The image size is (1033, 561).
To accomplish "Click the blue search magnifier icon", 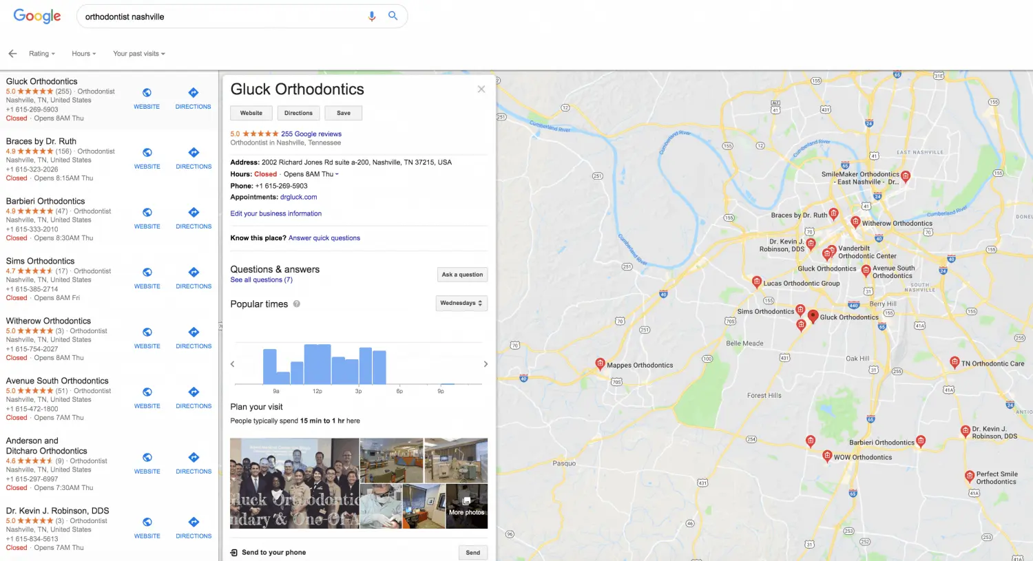I will pos(393,16).
